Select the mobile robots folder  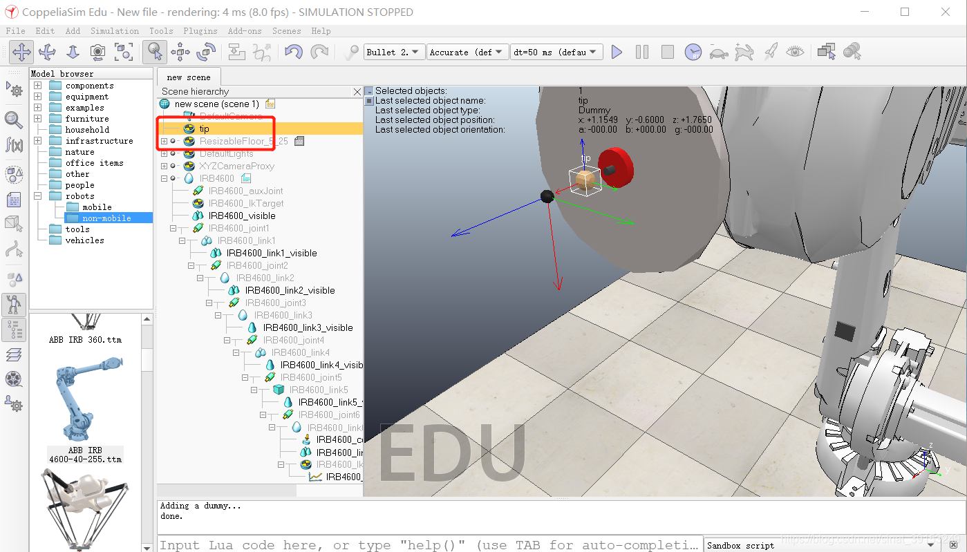(97, 207)
